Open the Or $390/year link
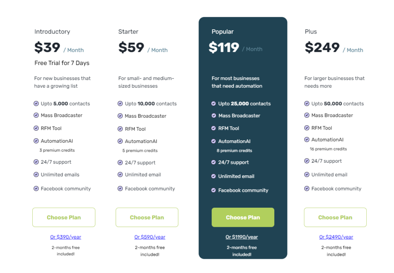 pyautogui.click(x=65, y=237)
